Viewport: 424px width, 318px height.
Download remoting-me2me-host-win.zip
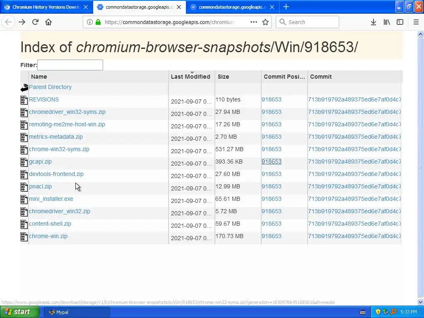pos(67,124)
